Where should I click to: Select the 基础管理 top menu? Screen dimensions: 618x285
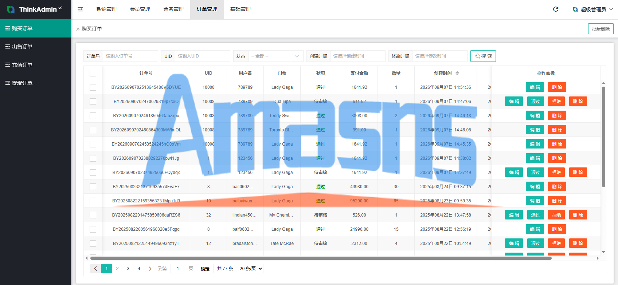coord(240,9)
